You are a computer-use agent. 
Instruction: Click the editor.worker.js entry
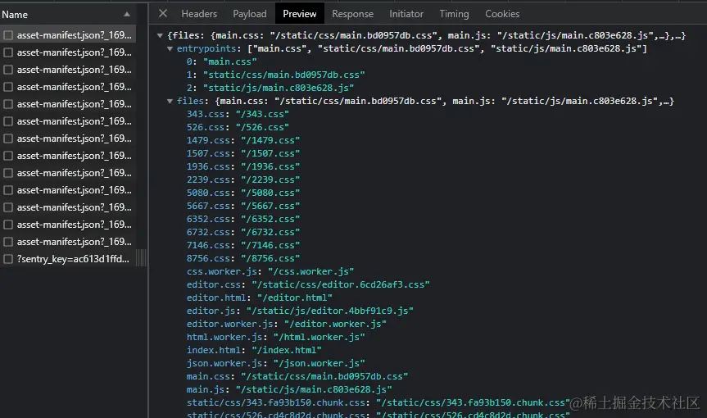point(286,324)
